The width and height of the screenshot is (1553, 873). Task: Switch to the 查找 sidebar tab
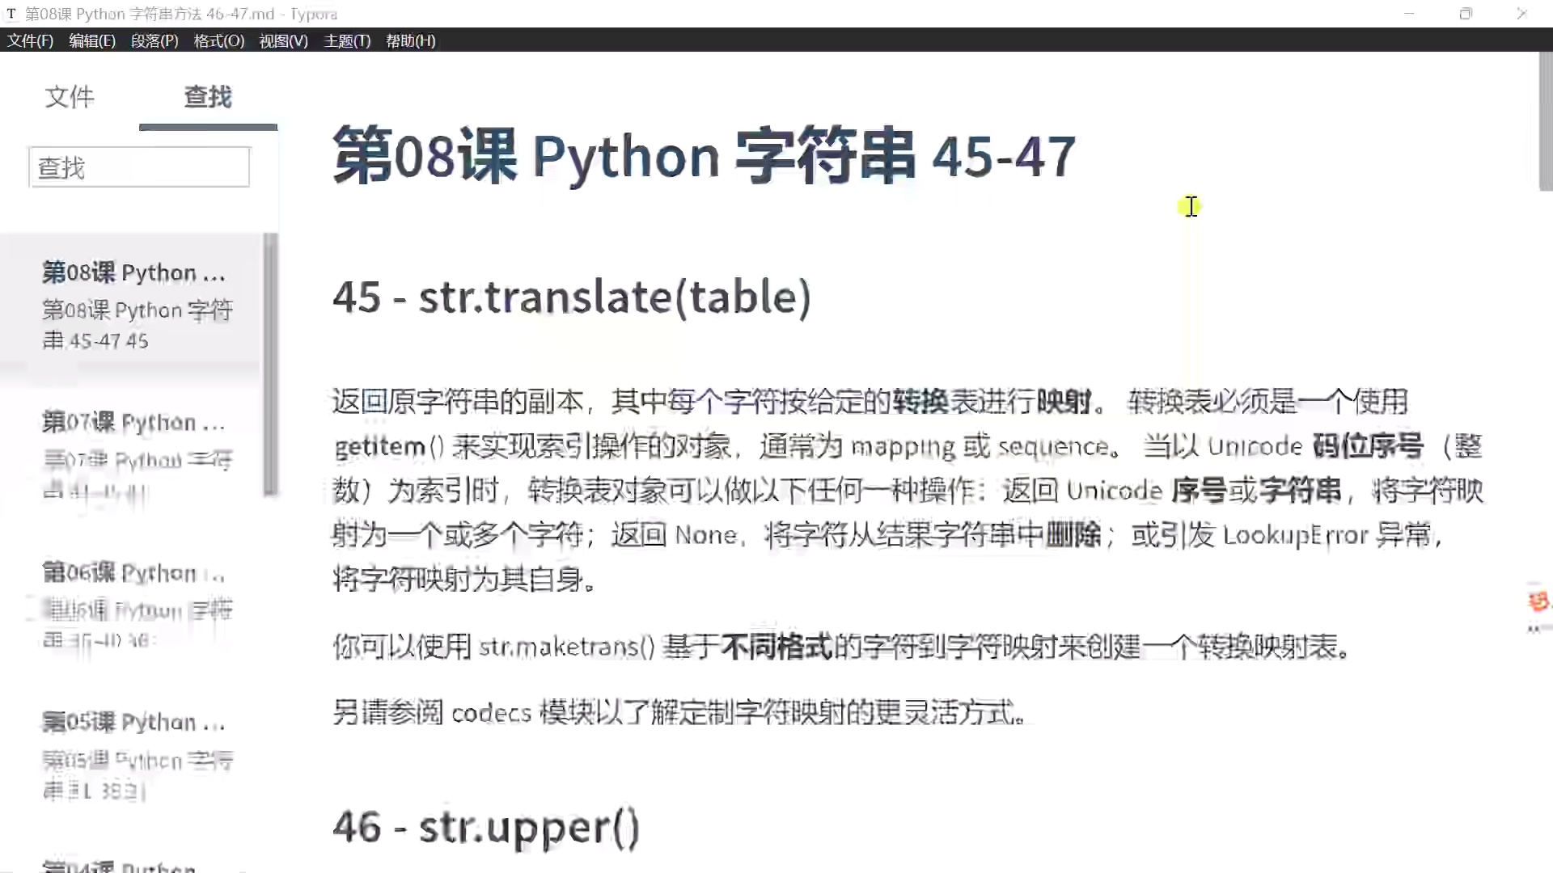pyautogui.click(x=208, y=97)
